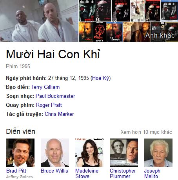Select the Chris Marker author link
Screen dimensions: 178x180
coord(59,114)
